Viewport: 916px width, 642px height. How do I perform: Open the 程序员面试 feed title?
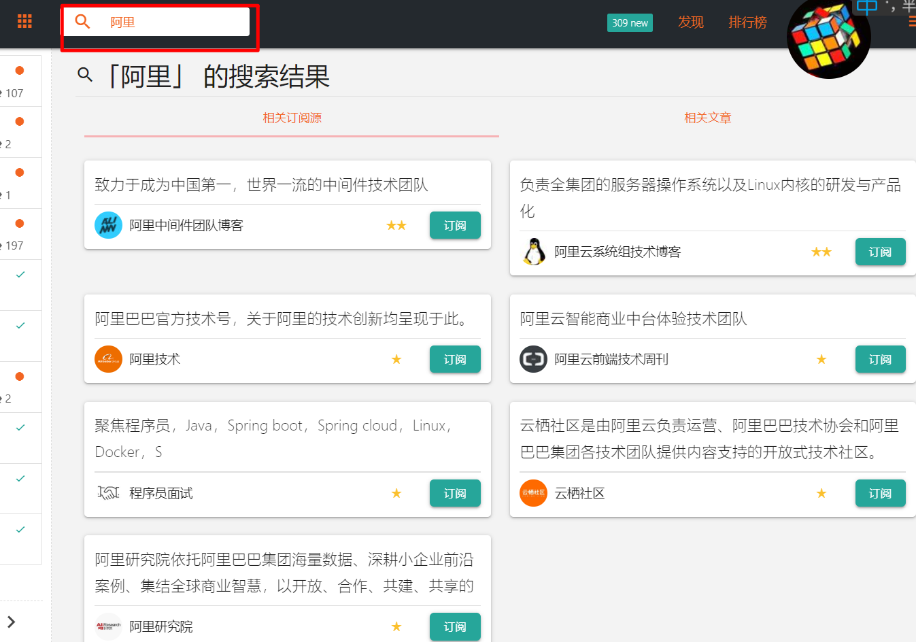(161, 493)
